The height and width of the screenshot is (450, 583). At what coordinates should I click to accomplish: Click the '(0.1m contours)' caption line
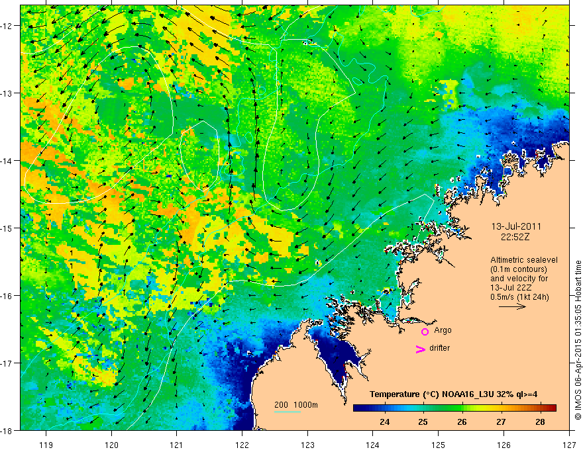tap(519, 269)
